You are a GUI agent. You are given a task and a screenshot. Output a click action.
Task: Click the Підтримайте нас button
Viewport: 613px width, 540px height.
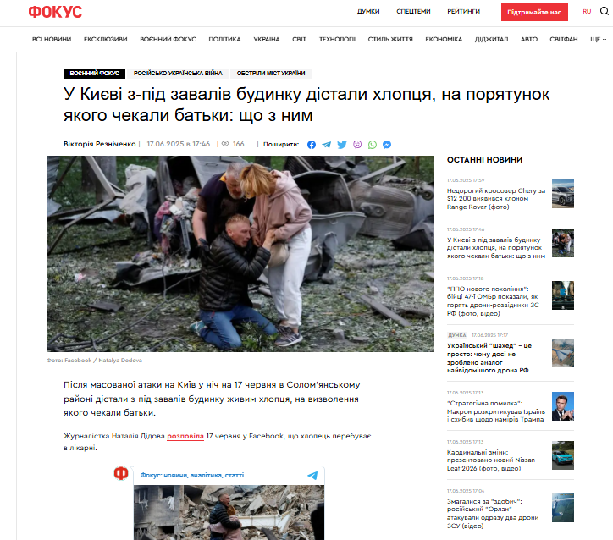pos(534,12)
